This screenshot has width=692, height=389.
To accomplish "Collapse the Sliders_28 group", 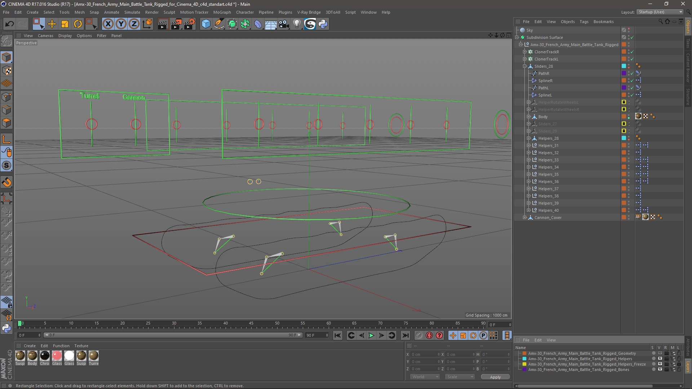I will pyautogui.click(x=525, y=66).
